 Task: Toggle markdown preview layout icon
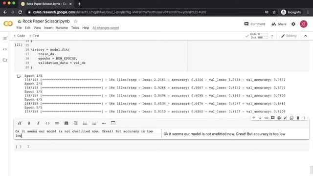coord(113,123)
